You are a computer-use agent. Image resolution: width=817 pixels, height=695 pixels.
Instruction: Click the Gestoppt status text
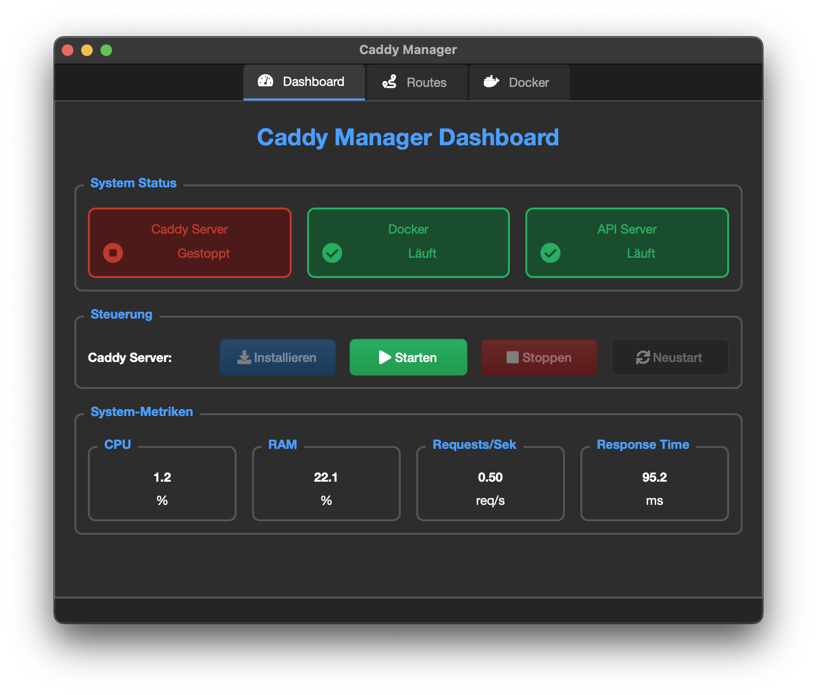click(x=204, y=254)
